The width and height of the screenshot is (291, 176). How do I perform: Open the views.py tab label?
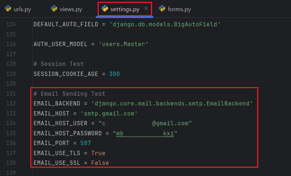tap(71, 9)
